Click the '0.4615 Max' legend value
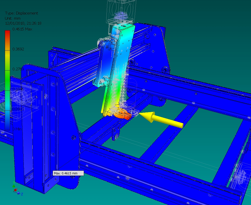251x205 pixels. tap(22, 29)
